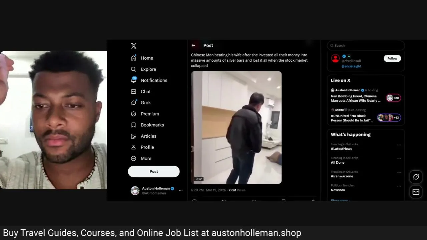Click the Auston Holleman host name
This screenshot has height=240, width=427.
coord(348,90)
